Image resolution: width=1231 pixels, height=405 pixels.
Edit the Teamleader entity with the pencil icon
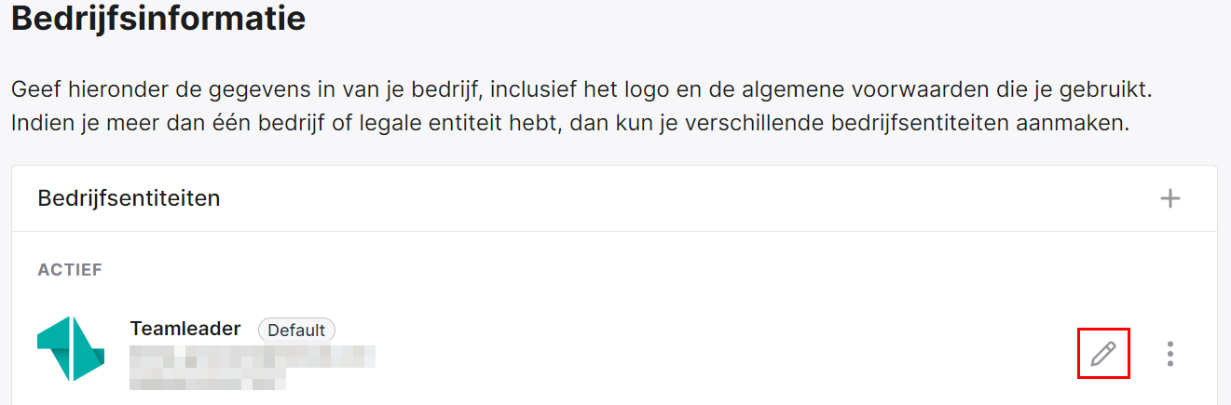pos(1103,354)
